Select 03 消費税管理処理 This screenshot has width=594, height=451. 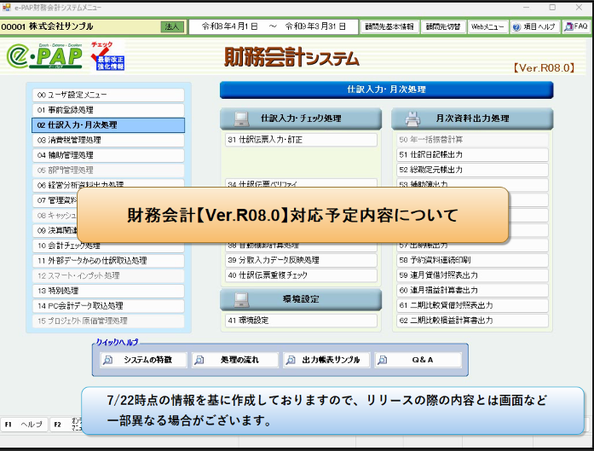[108, 140]
